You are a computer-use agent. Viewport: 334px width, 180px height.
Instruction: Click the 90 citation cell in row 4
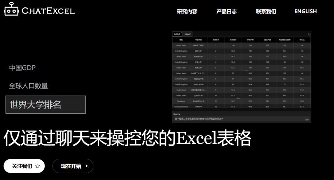285,62
